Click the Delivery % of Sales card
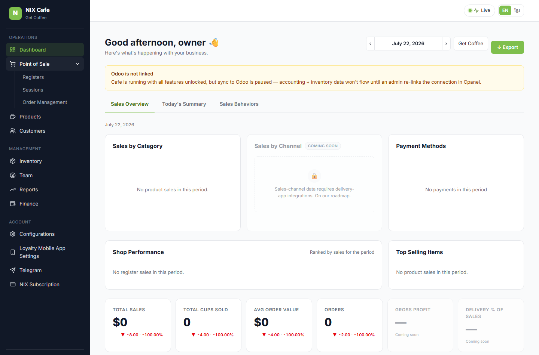The width and height of the screenshot is (539, 355). coord(491,325)
